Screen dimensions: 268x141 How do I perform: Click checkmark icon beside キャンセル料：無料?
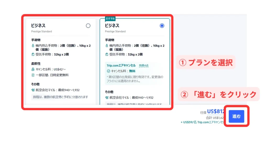(108, 71)
